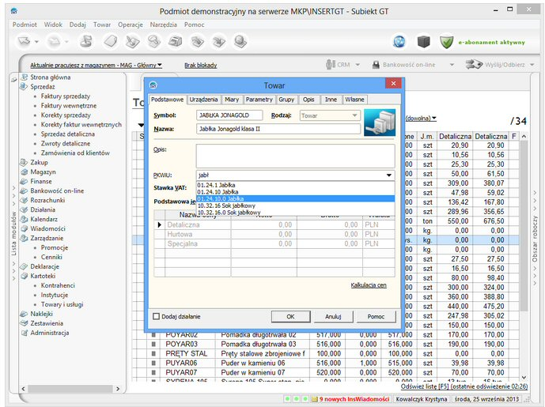Click the Kalendarz module icon

[x=24, y=219]
